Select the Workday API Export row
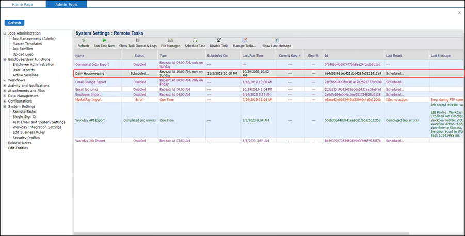This screenshot has height=236, width=465. pos(90,120)
